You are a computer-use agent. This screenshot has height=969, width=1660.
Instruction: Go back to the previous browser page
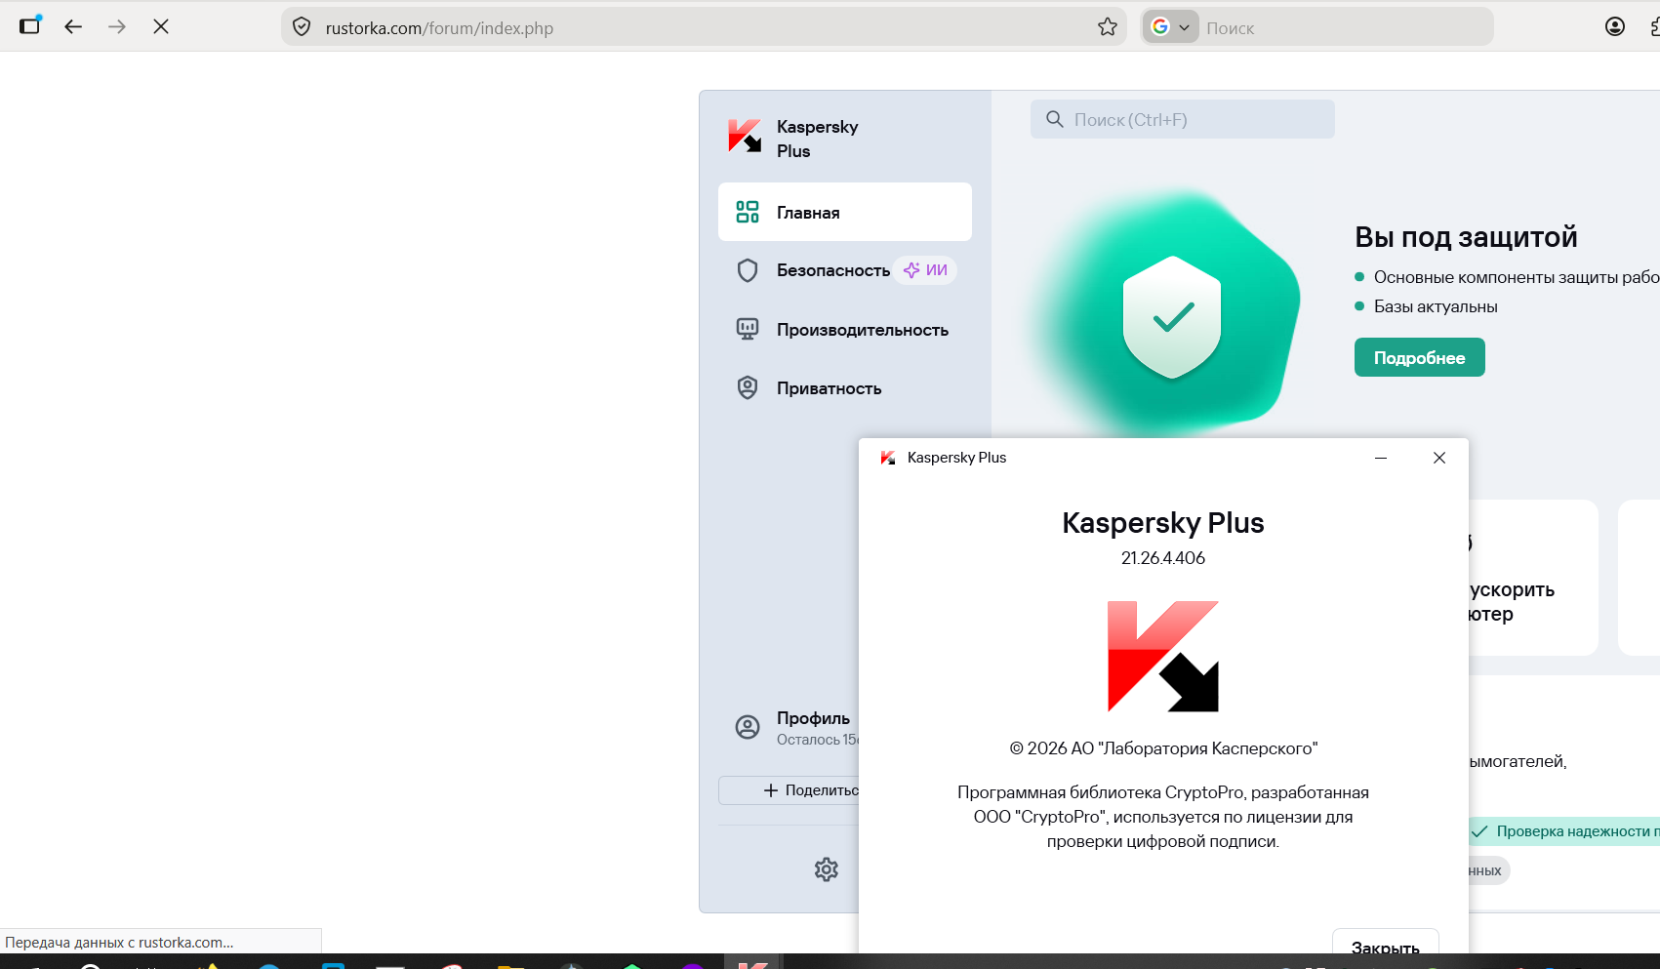[73, 26]
